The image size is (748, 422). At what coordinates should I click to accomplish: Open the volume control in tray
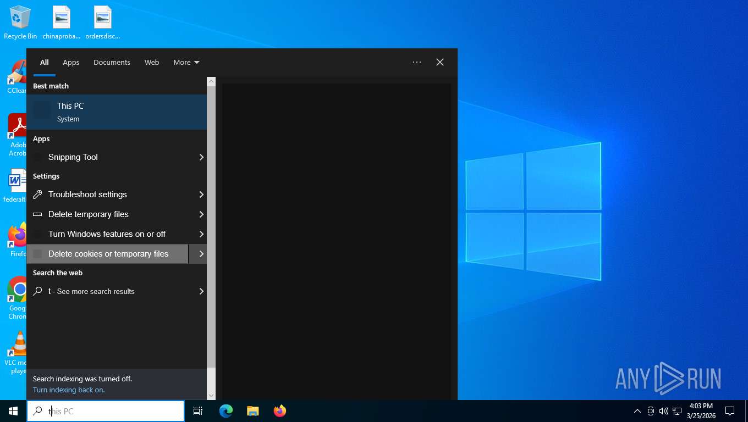(x=664, y=411)
